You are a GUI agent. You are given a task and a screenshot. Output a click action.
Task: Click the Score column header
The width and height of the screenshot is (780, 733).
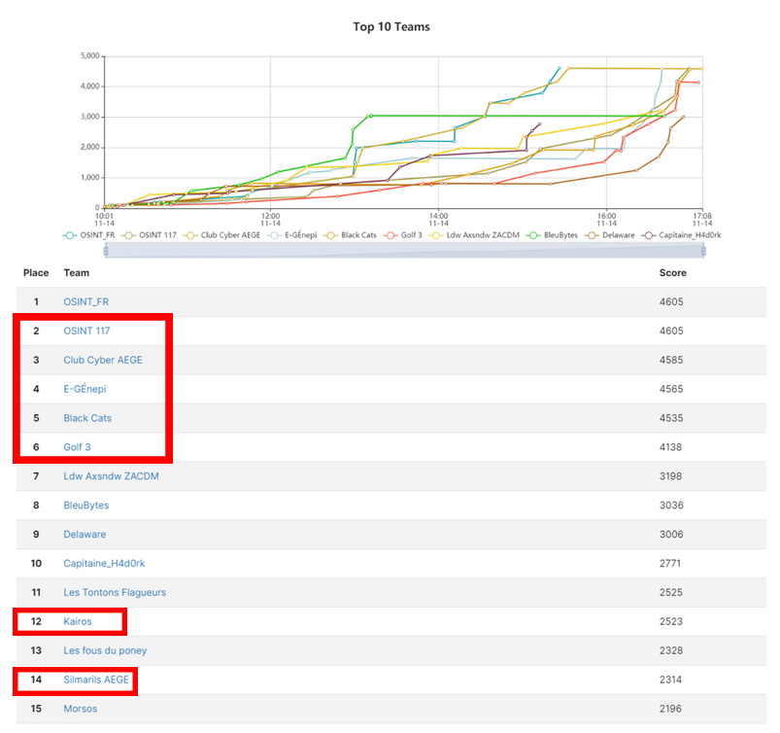click(x=672, y=273)
